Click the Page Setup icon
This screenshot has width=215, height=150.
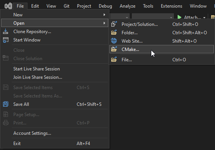(x=6, y=114)
